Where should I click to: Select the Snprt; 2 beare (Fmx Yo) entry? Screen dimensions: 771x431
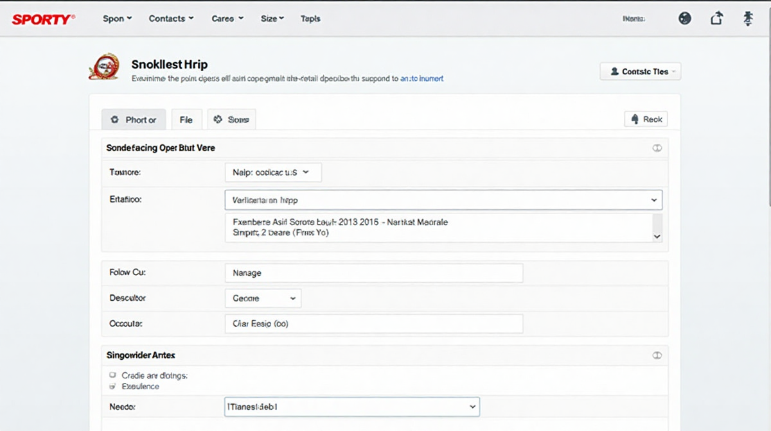point(281,233)
